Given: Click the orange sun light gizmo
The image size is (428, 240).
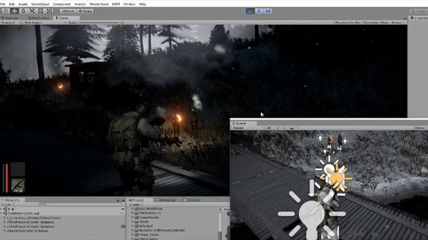Looking at the screenshot, I should (336, 178).
